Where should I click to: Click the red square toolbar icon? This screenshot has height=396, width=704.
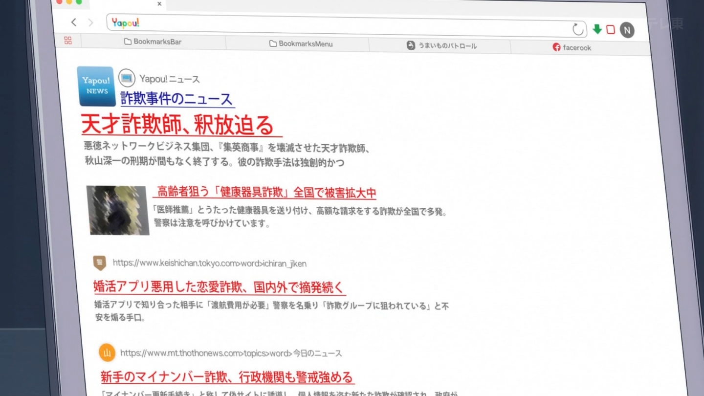611,30
